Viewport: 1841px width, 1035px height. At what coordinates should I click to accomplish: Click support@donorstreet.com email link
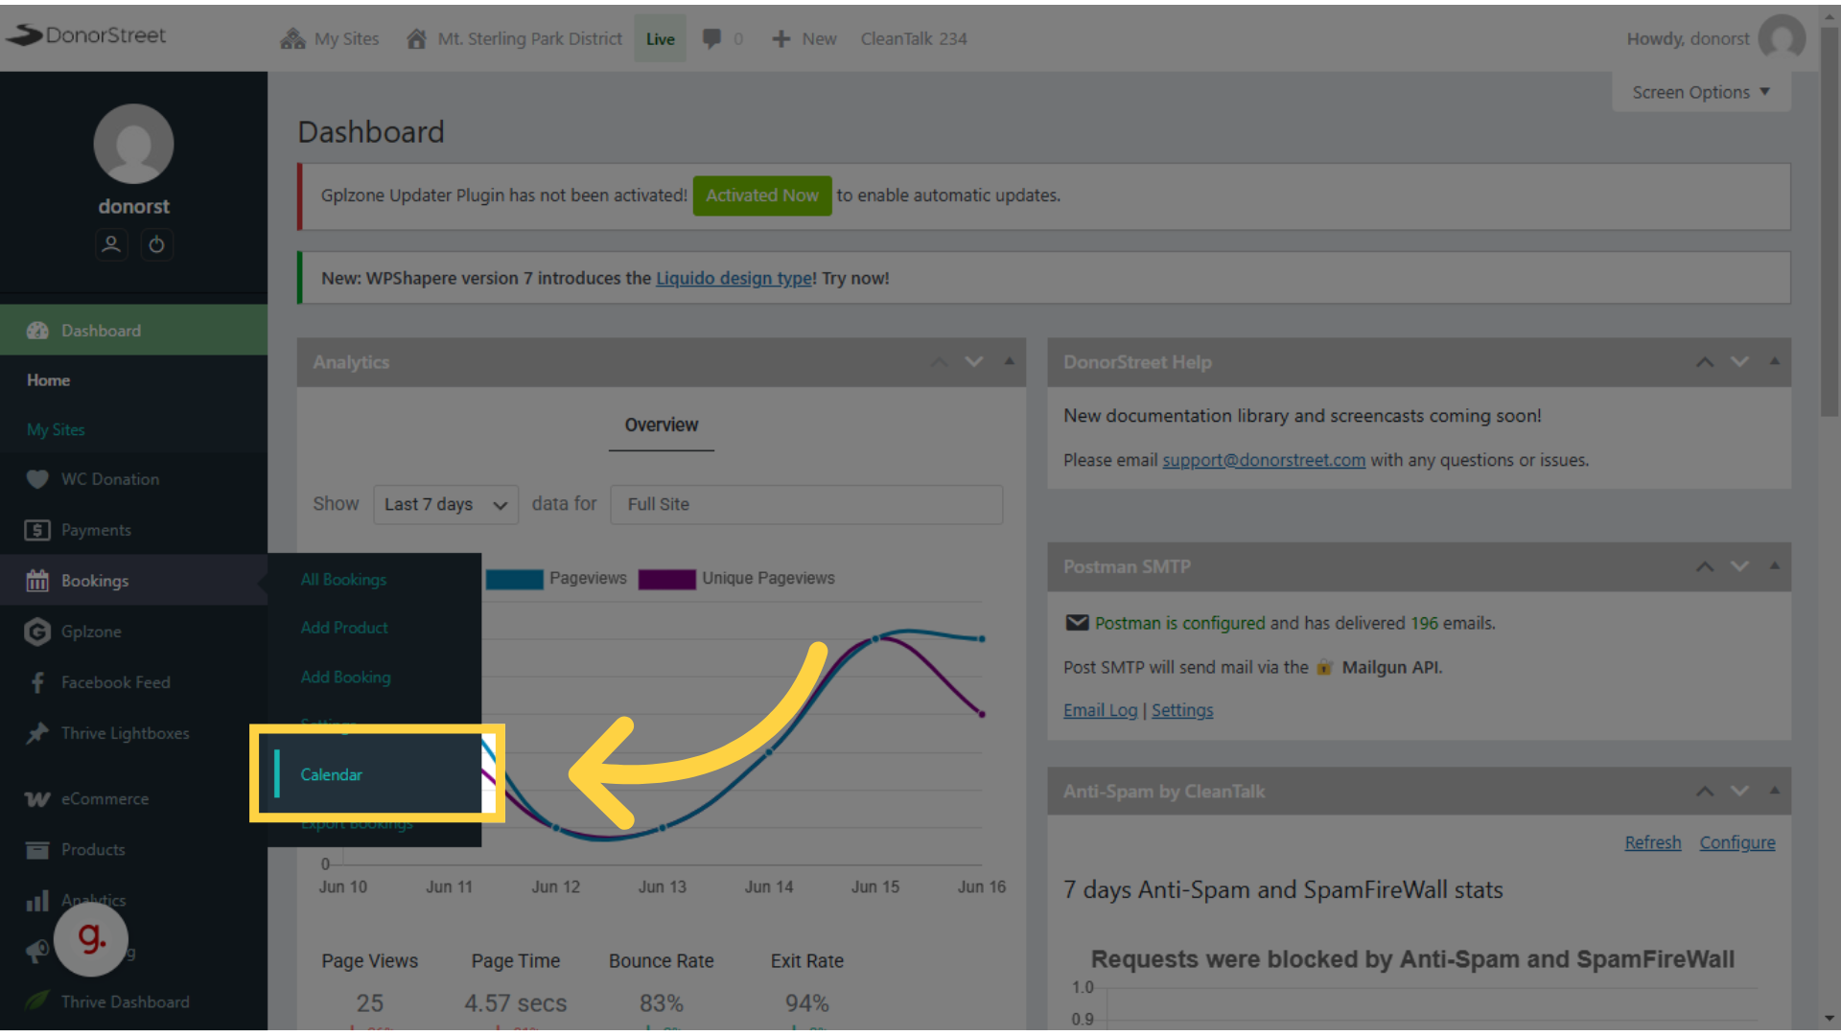point(1264,461)
